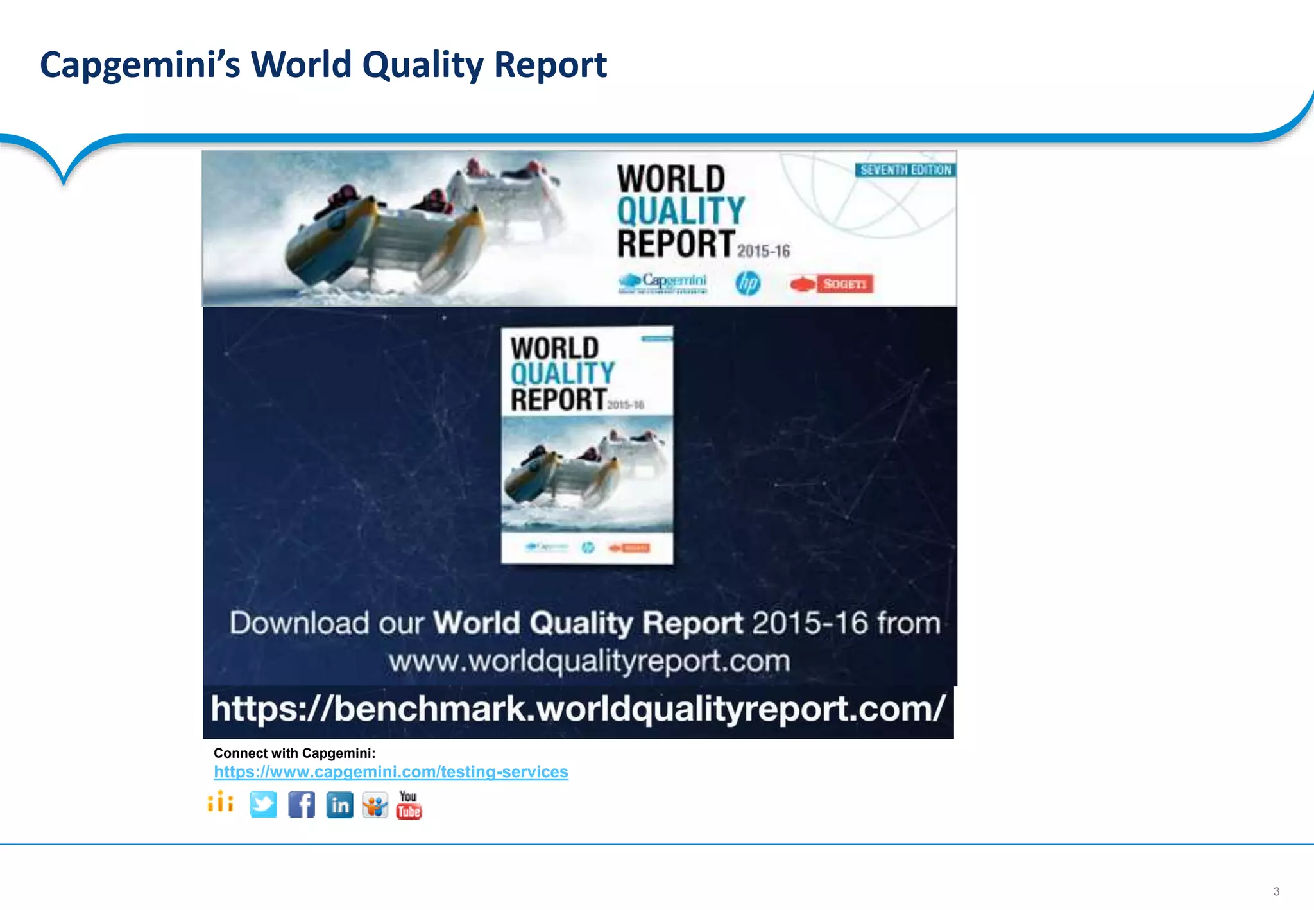The image size is (1314, 910).
Task: Click the benchmark.worldqualityreport.com URL banner
Action: click(578, 712)
